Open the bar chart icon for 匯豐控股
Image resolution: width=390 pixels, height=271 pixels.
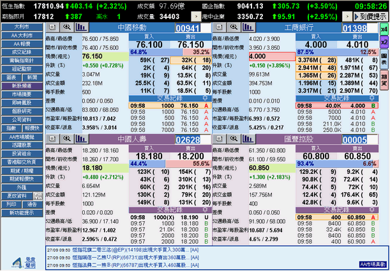coord(248,139)
